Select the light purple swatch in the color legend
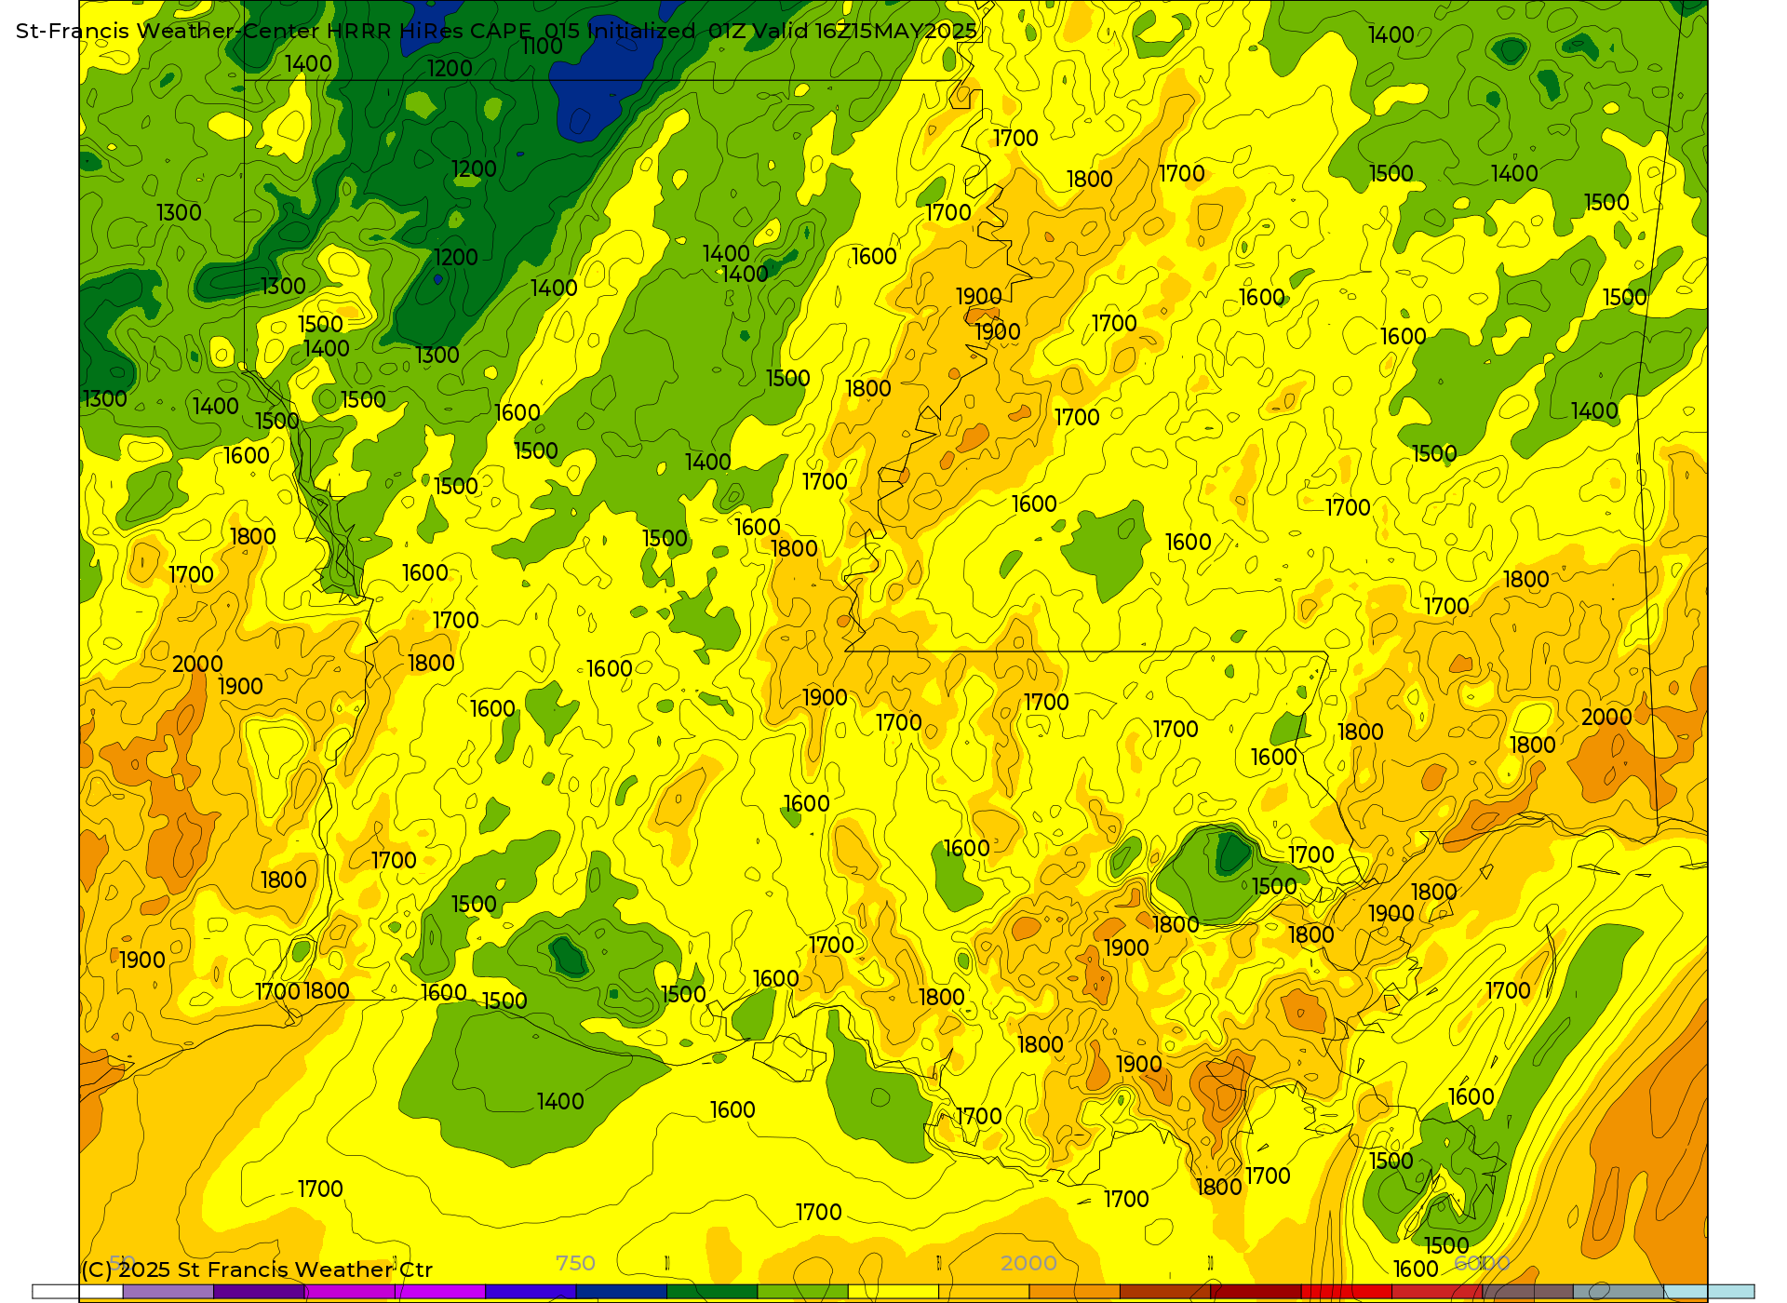Image resolution: width=1787 pixels, height=1303 pixels. click(168, 1292)
